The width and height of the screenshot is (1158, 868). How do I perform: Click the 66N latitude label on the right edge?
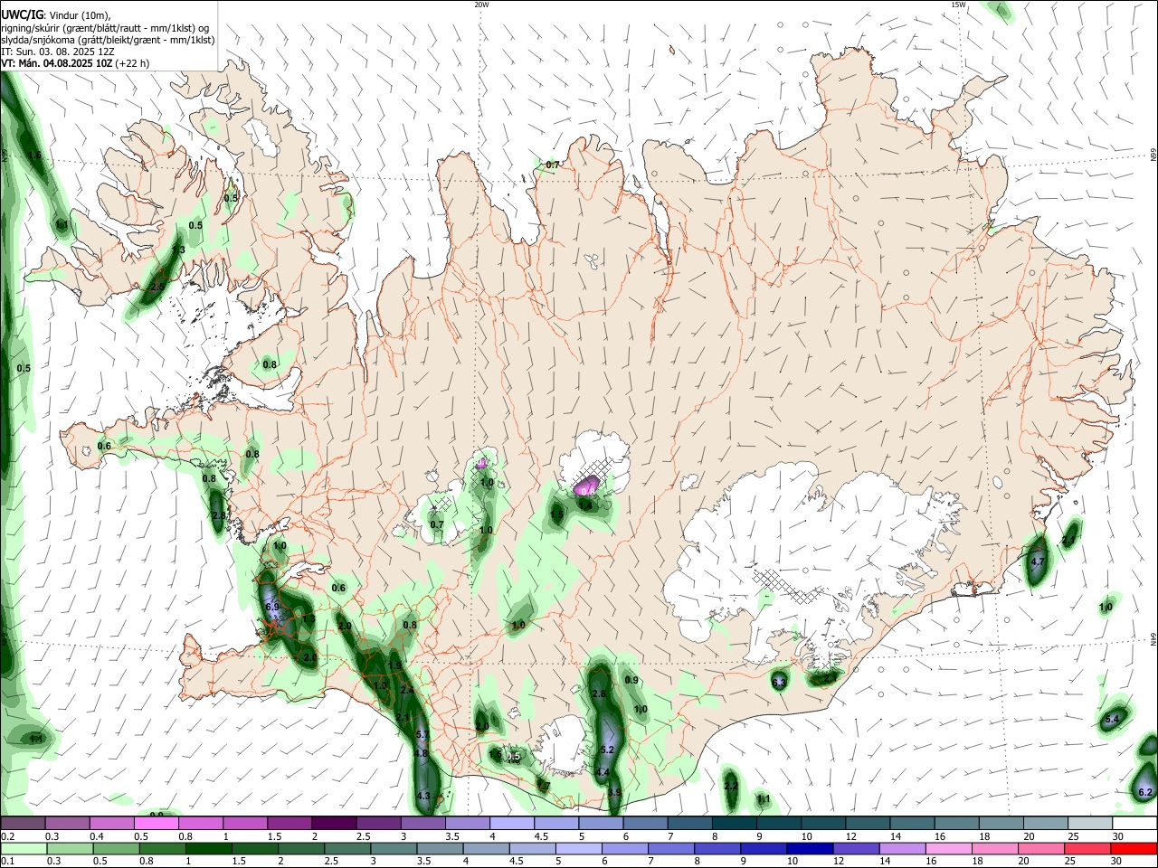[1153, 155]
